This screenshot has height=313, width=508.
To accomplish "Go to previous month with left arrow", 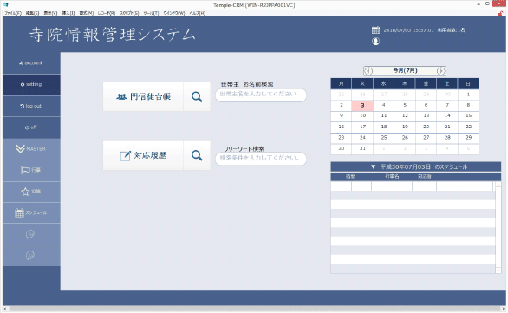I will [x=368, y=71].
